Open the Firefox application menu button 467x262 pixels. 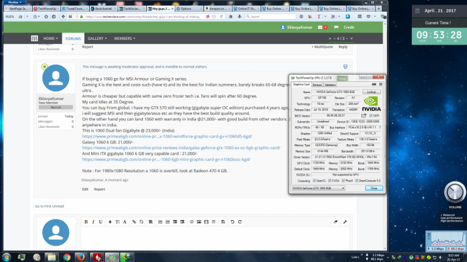pos(14,3)
